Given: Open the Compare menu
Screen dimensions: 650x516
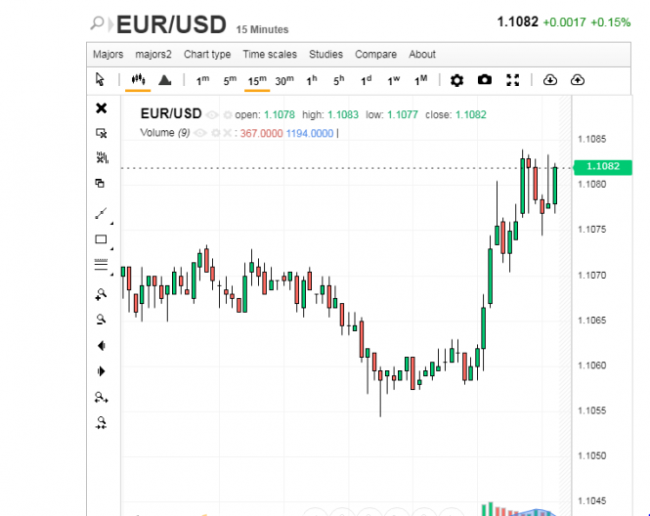Looking at the screenshot, I should pos(375,55).
